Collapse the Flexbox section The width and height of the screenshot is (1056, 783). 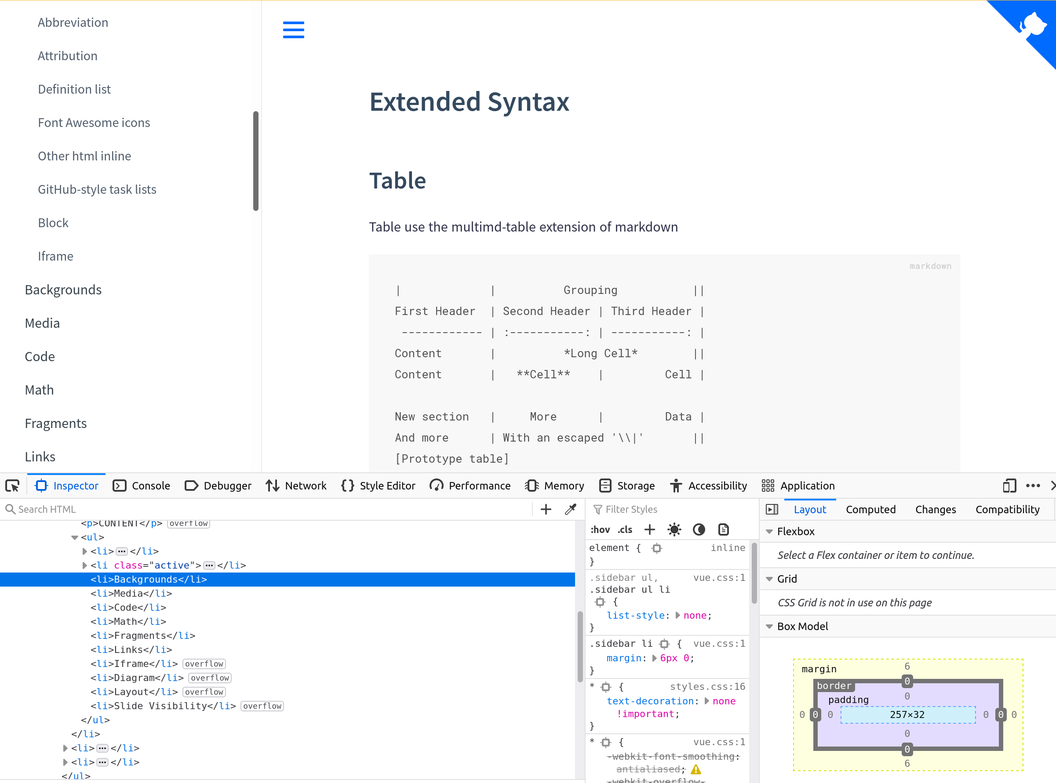[x=770, y=532]
